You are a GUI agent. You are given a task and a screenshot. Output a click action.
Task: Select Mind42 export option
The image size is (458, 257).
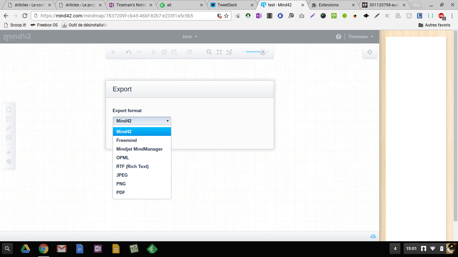point(142,132)
